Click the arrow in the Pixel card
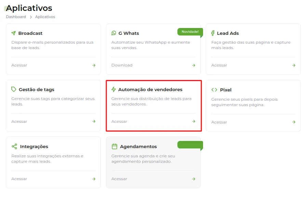 click(x=294, y=122)
